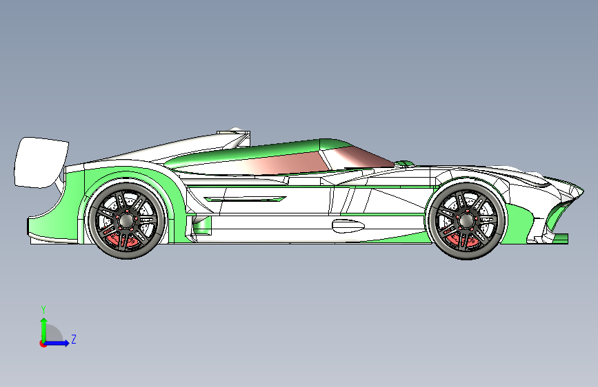Click the green Y axis arrow on the triad
Screen dimensions: 598x387
click(x=44, y=330)
